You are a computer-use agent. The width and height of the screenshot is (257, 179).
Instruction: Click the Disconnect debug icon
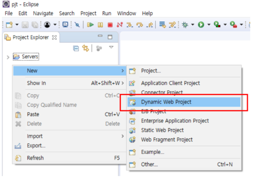coord(120,25)
